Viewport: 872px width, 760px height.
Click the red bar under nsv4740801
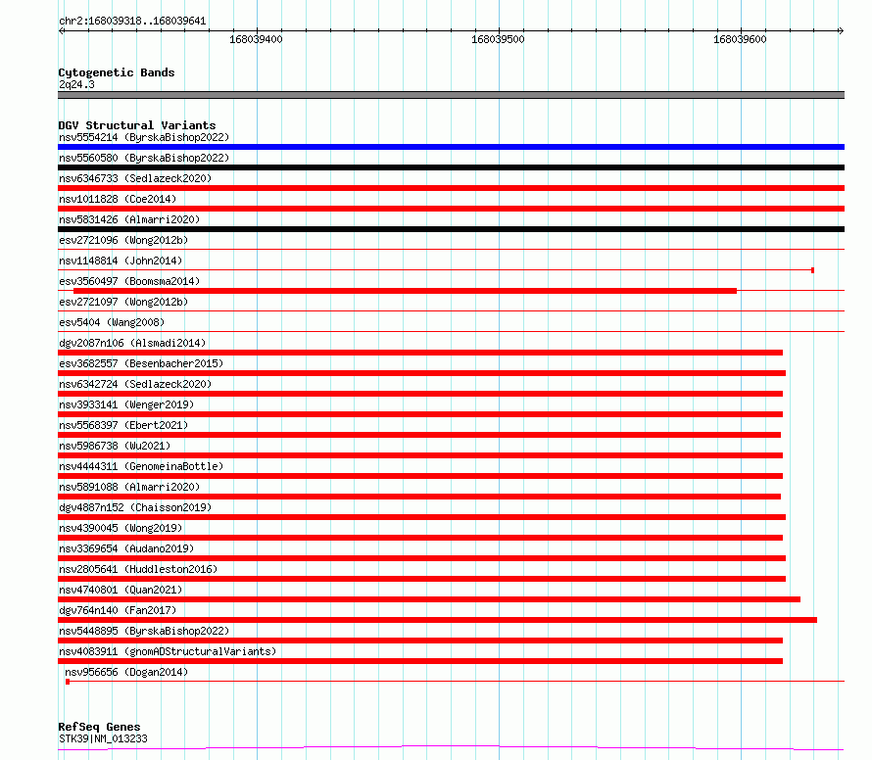429,599
